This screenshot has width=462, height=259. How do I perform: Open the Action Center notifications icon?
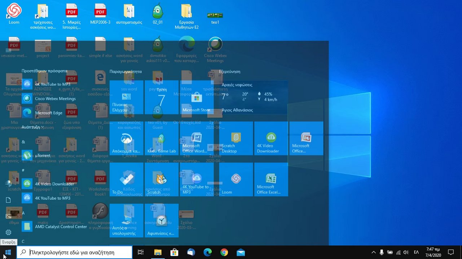[451, 253]
